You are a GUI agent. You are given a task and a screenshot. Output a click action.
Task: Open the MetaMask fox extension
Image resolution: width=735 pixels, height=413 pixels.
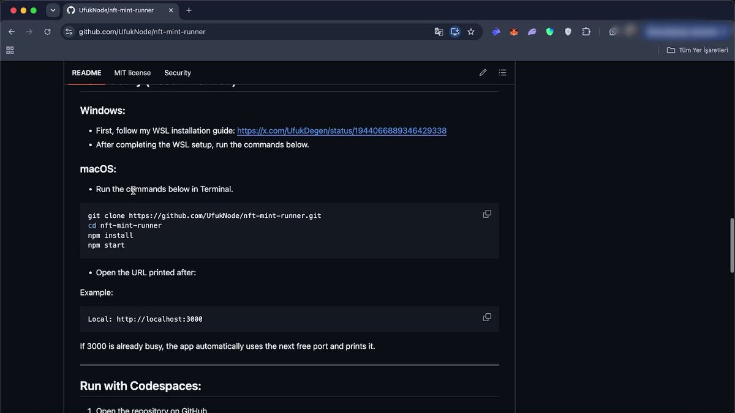click(x=514, y=32)
